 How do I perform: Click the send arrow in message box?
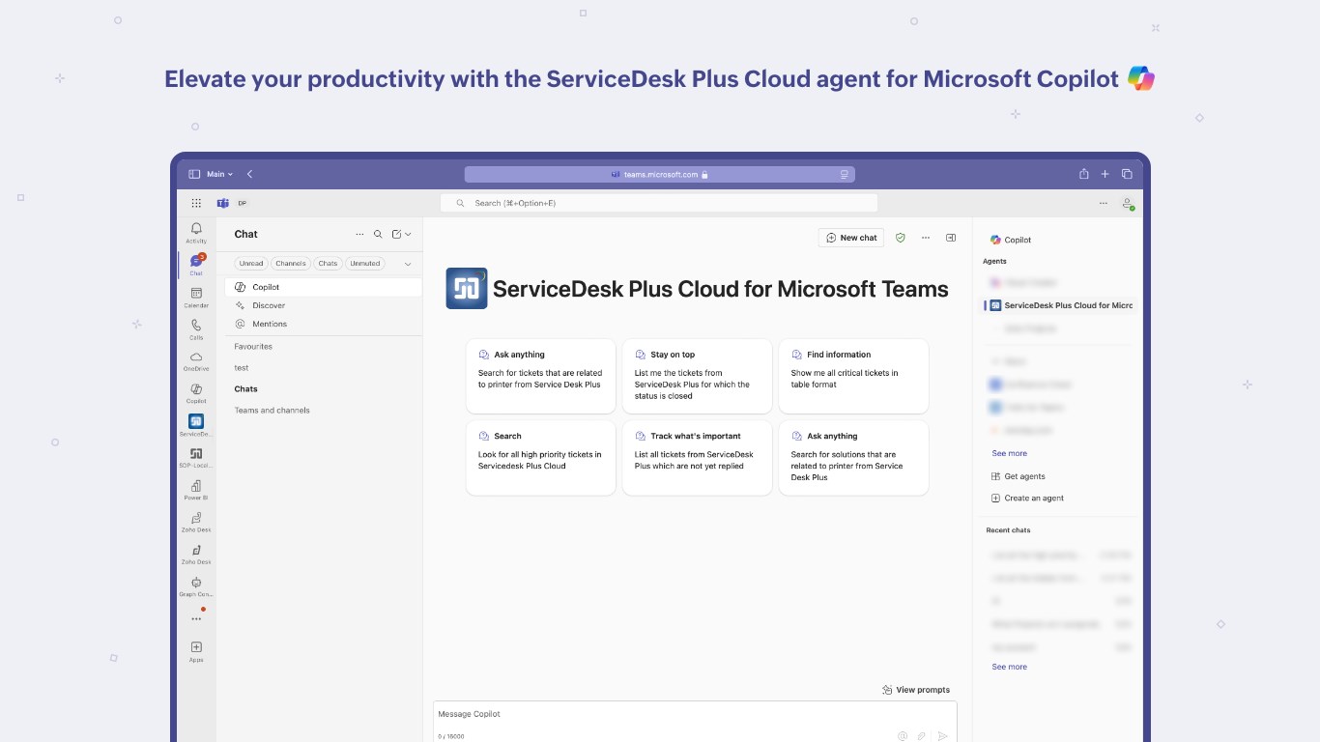coord(943,735)
